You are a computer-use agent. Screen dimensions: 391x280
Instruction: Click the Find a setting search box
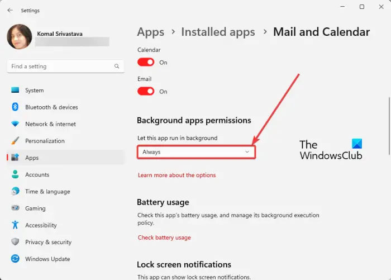coord(65,66)
